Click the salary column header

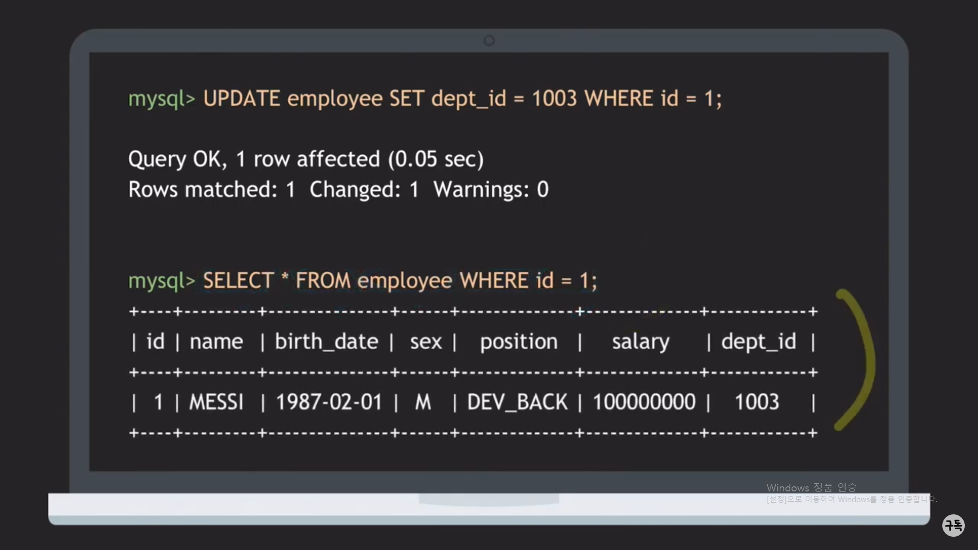pos(640,342)
